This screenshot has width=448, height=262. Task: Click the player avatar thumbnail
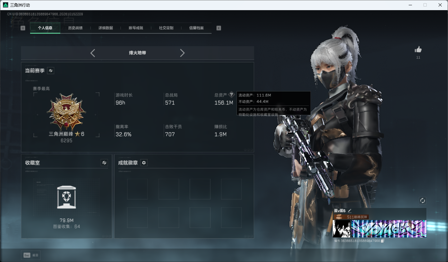tap(342, 229)
